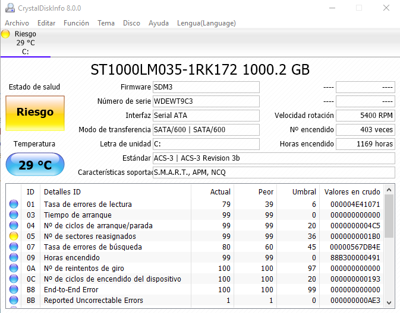Click the power-on hours field 1169 horas
This screenshot has width=400, height=313.
366,144
